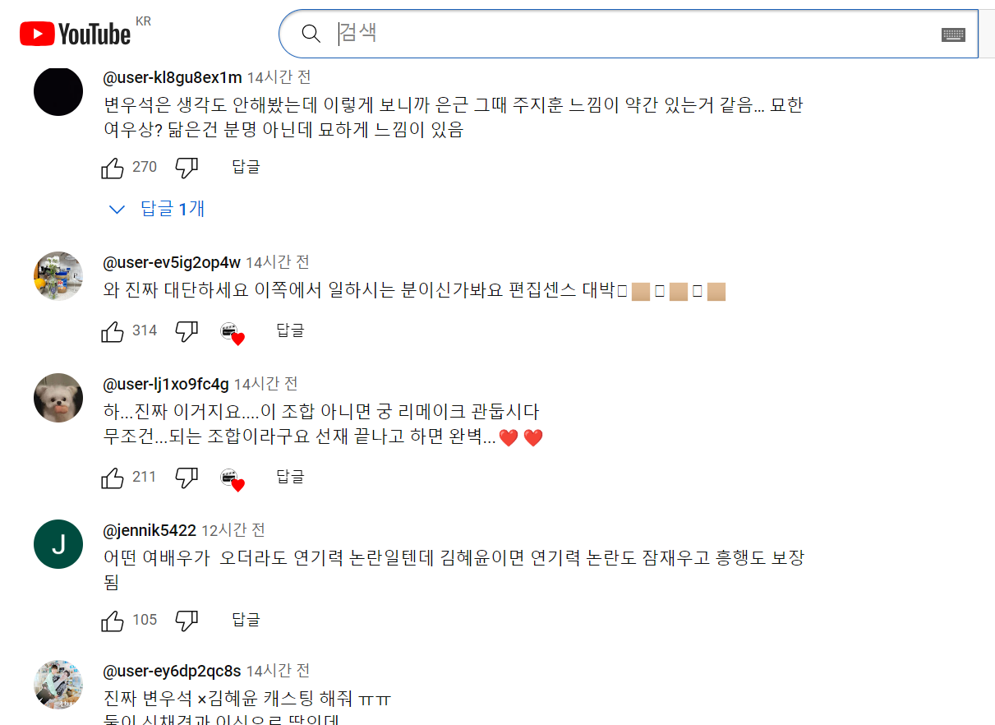The width and height of the screenshot is (995, 725).
Task: Dislike the comment by @user-kl8gu8ex1m
Action: click(x=187, y=168)
